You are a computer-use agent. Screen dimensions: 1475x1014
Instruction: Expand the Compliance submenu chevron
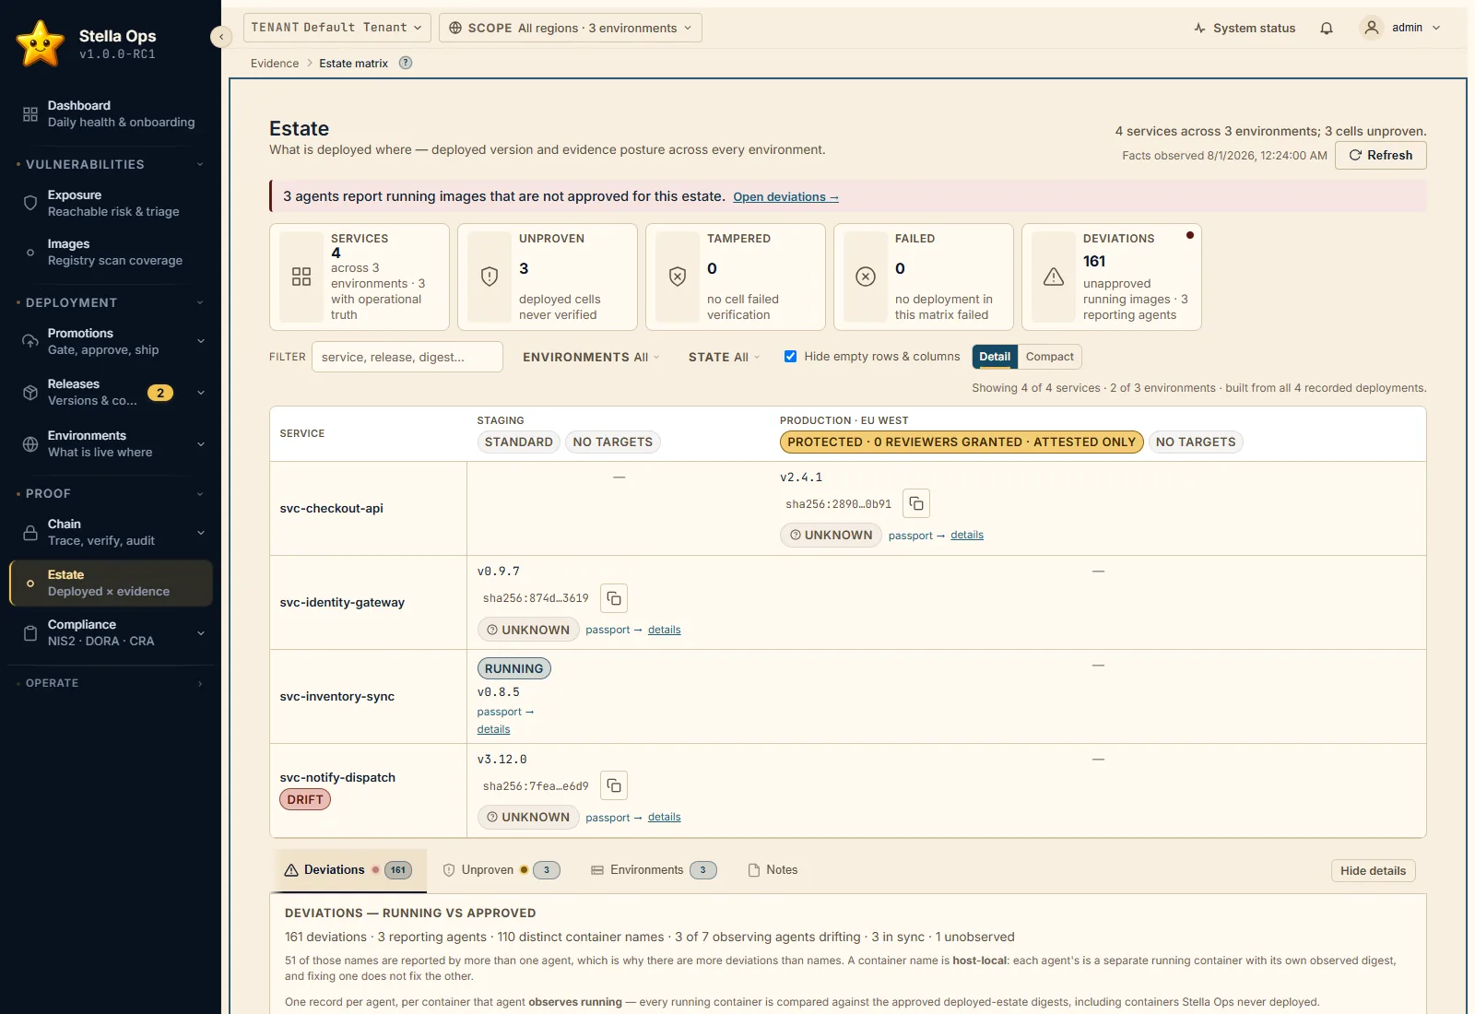[200, 633]
